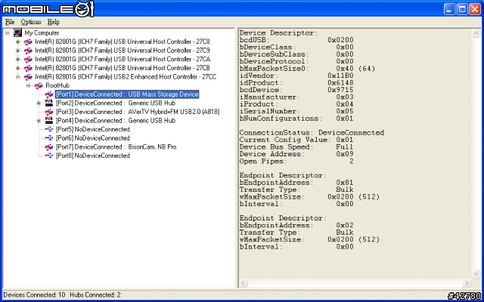Click the Port2 hub icon
Screen dimensions: 484x302
(49, 103)
